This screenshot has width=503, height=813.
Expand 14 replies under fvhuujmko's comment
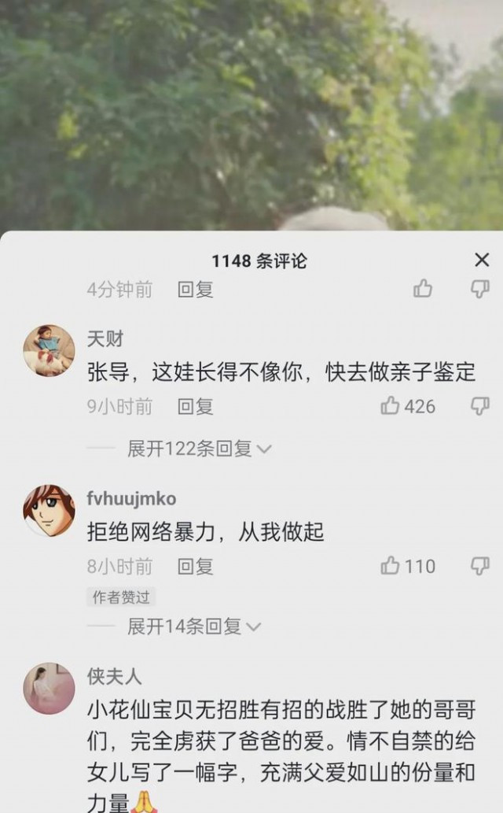[194, 626]
